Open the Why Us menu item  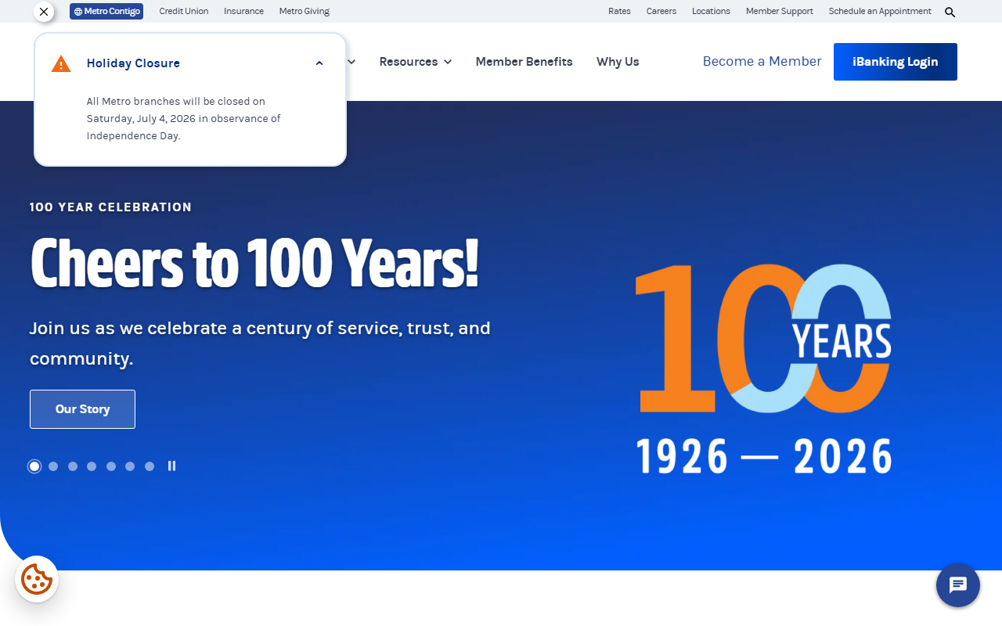coord(618,62)
